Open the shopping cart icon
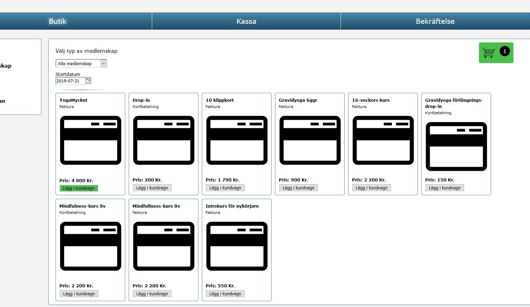530x307 pixels. [x=489, y=53]
